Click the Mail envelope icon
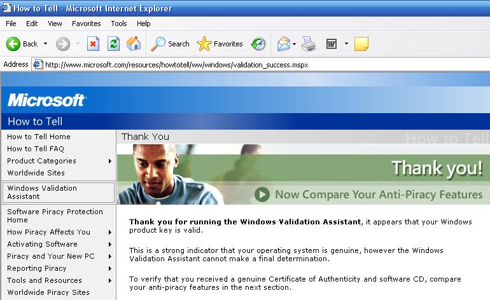This screenshot has width=490, height=300. point(284,44)
